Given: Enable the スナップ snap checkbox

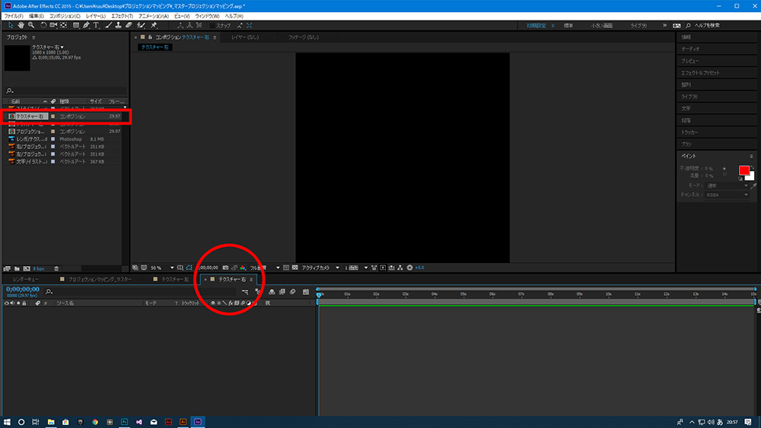Looking at the screenshot, I should (212, 26).
